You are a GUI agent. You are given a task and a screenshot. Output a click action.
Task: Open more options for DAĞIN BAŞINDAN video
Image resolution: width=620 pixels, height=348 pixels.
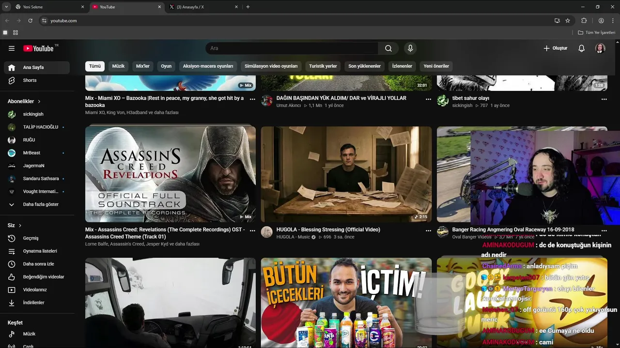tap(428, 99)
